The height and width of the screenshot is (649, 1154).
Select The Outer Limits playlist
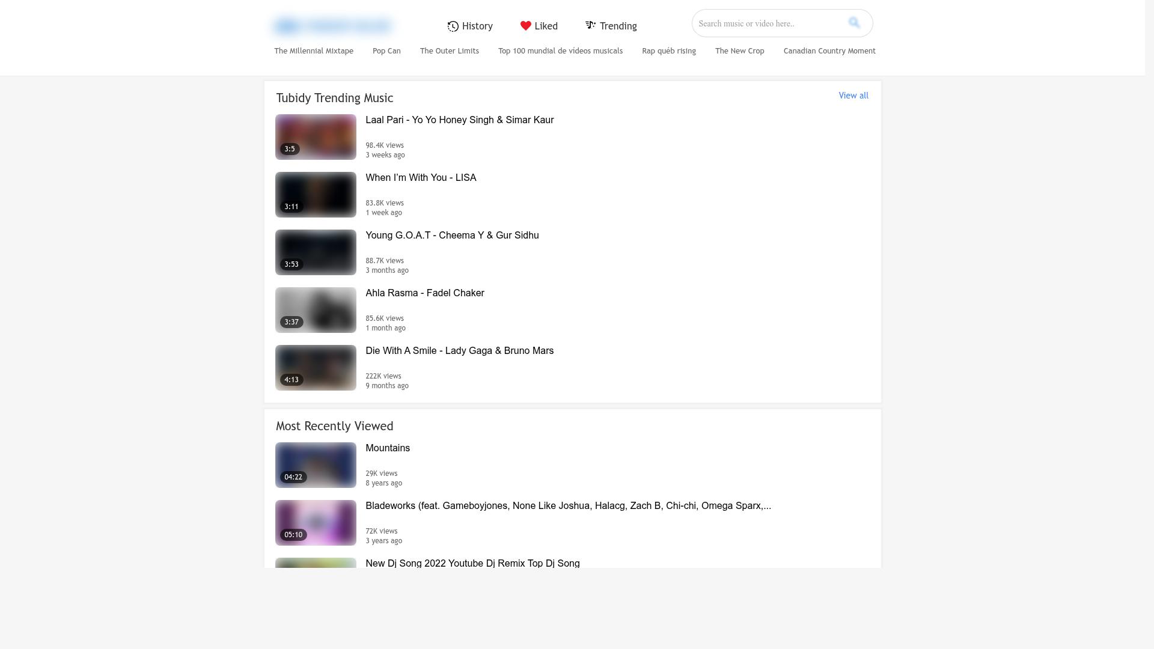point(450,51)
